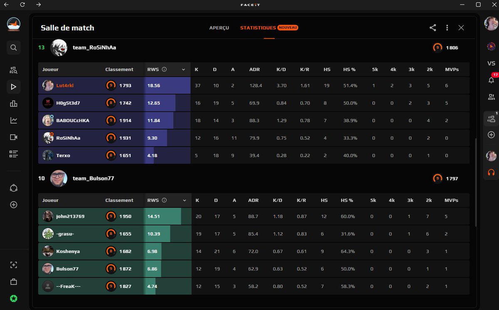Click ADR column header in team_RoSiNhAa table
This screenshot has height=310, width=499.
(x=254, y=69)
